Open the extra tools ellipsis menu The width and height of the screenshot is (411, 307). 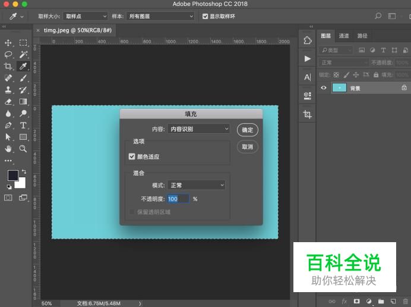click(8, 161)
